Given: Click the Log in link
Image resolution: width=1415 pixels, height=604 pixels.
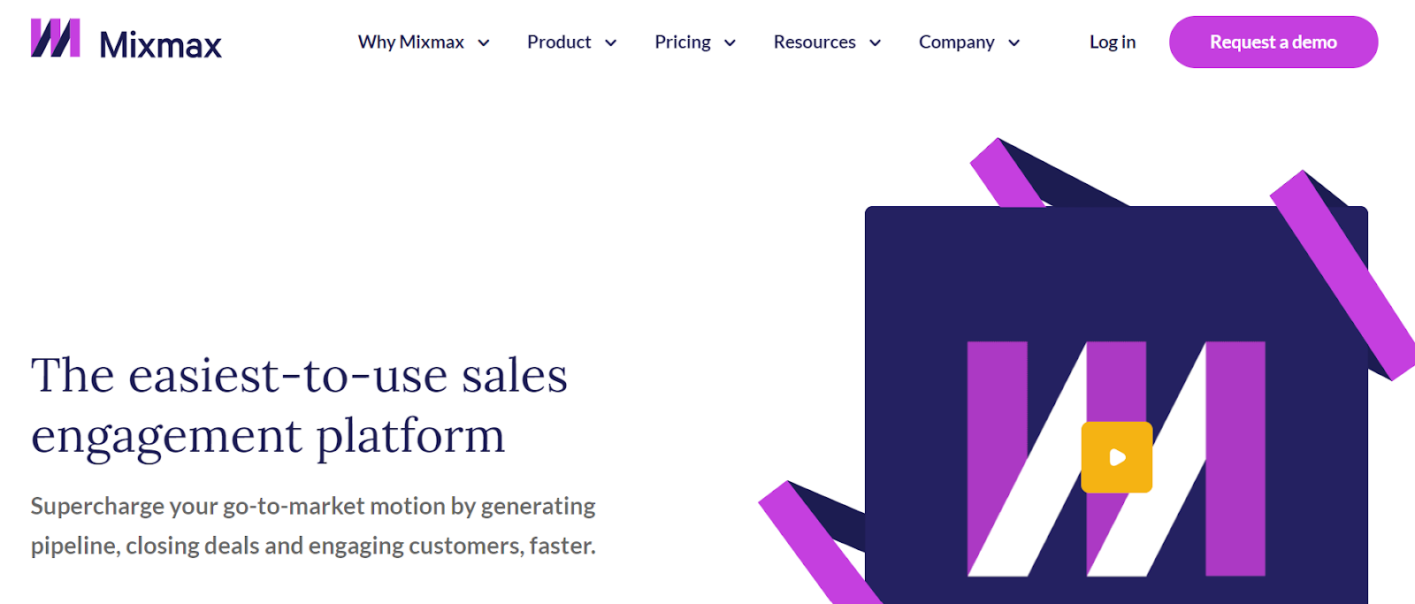Looking at the screenshot, I should pos(1112,42).
